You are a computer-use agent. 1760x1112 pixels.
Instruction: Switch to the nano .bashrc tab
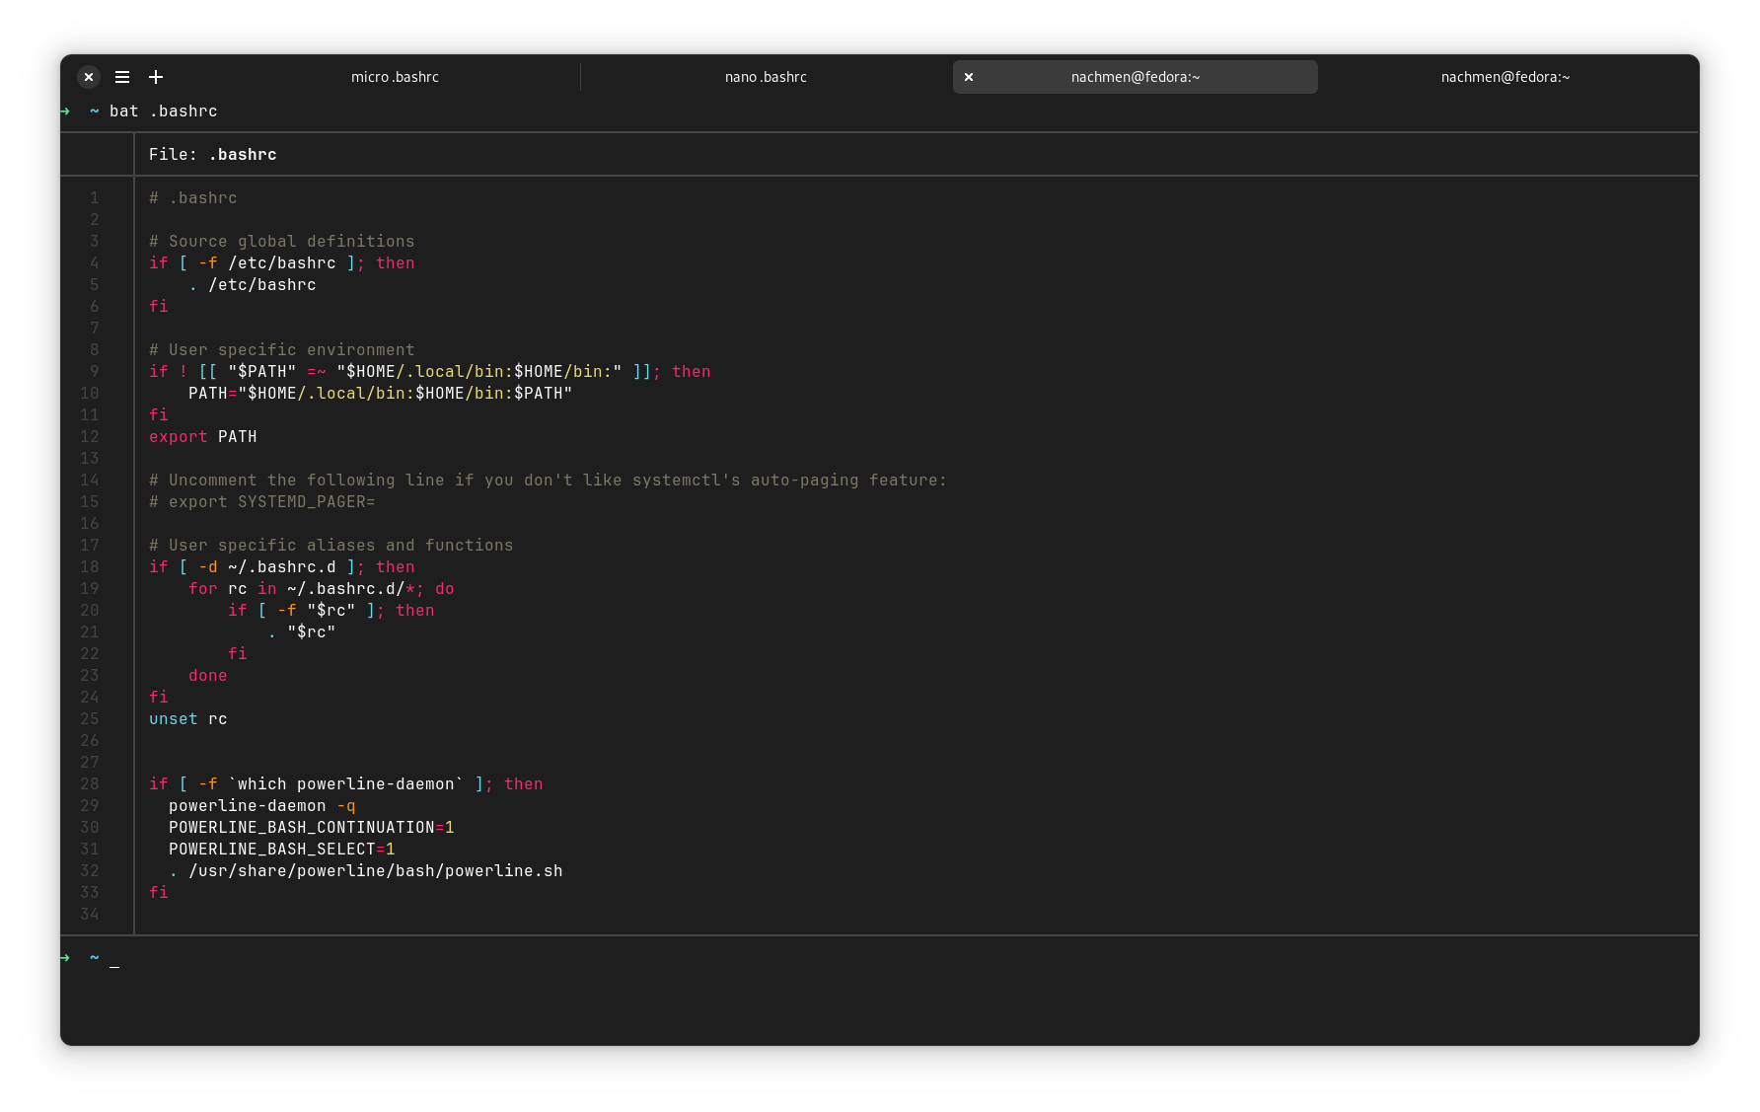[766, 77]
